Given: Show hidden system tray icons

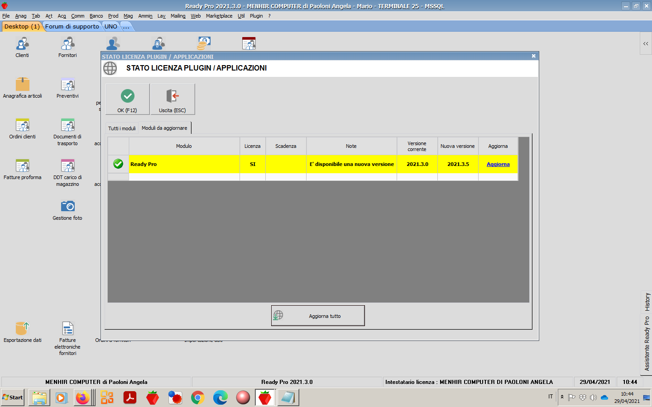Looking at the screenshot, I should (562, 397).
